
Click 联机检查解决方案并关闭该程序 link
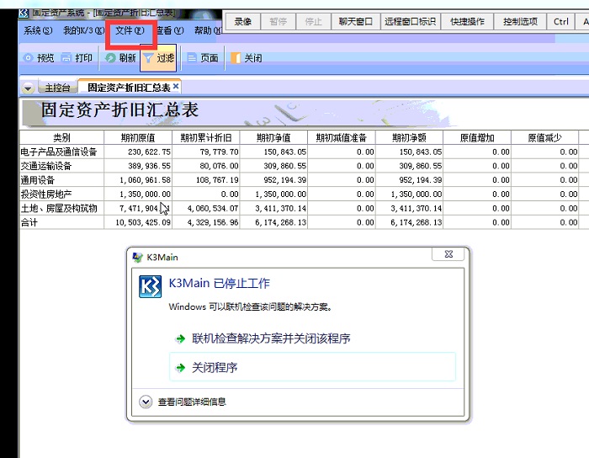[x=271, y=338]
